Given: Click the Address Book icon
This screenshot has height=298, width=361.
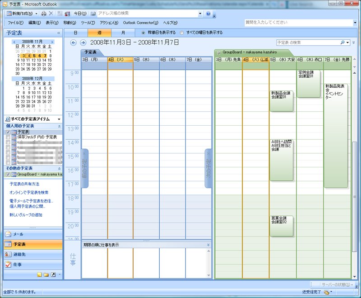Looking at the screenshot, I should (x=93, y=14).
